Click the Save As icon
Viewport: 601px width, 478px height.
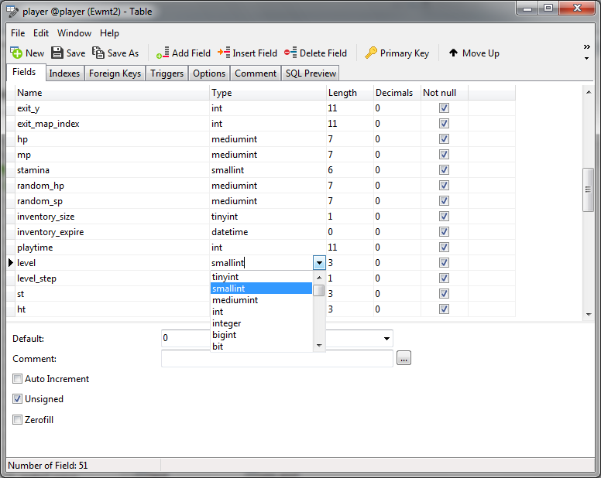[x=98, y=53]
